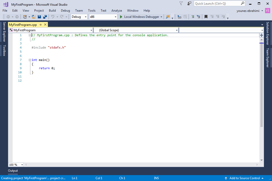This screenshot has height=181, width=272.
Task: Open the Help menu
Action: [147, 11]
